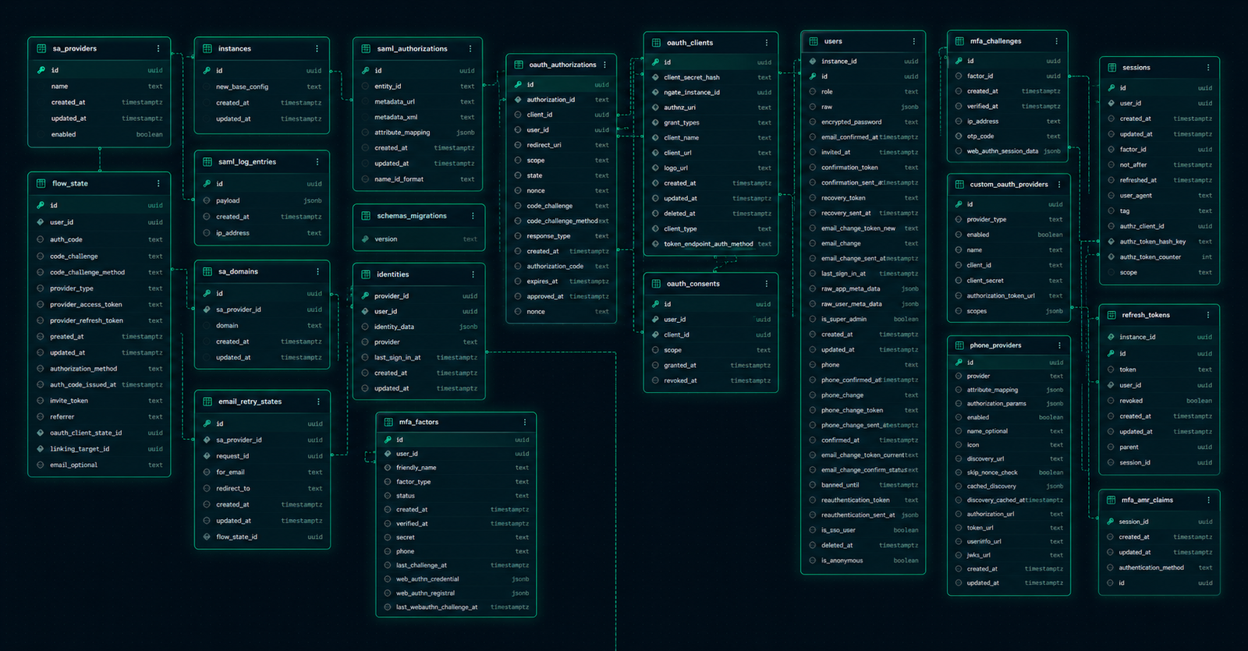The height and width of the screenshot is (651, 1248).
Task: Open the sessions table options menu
Action: [1208, 68]
